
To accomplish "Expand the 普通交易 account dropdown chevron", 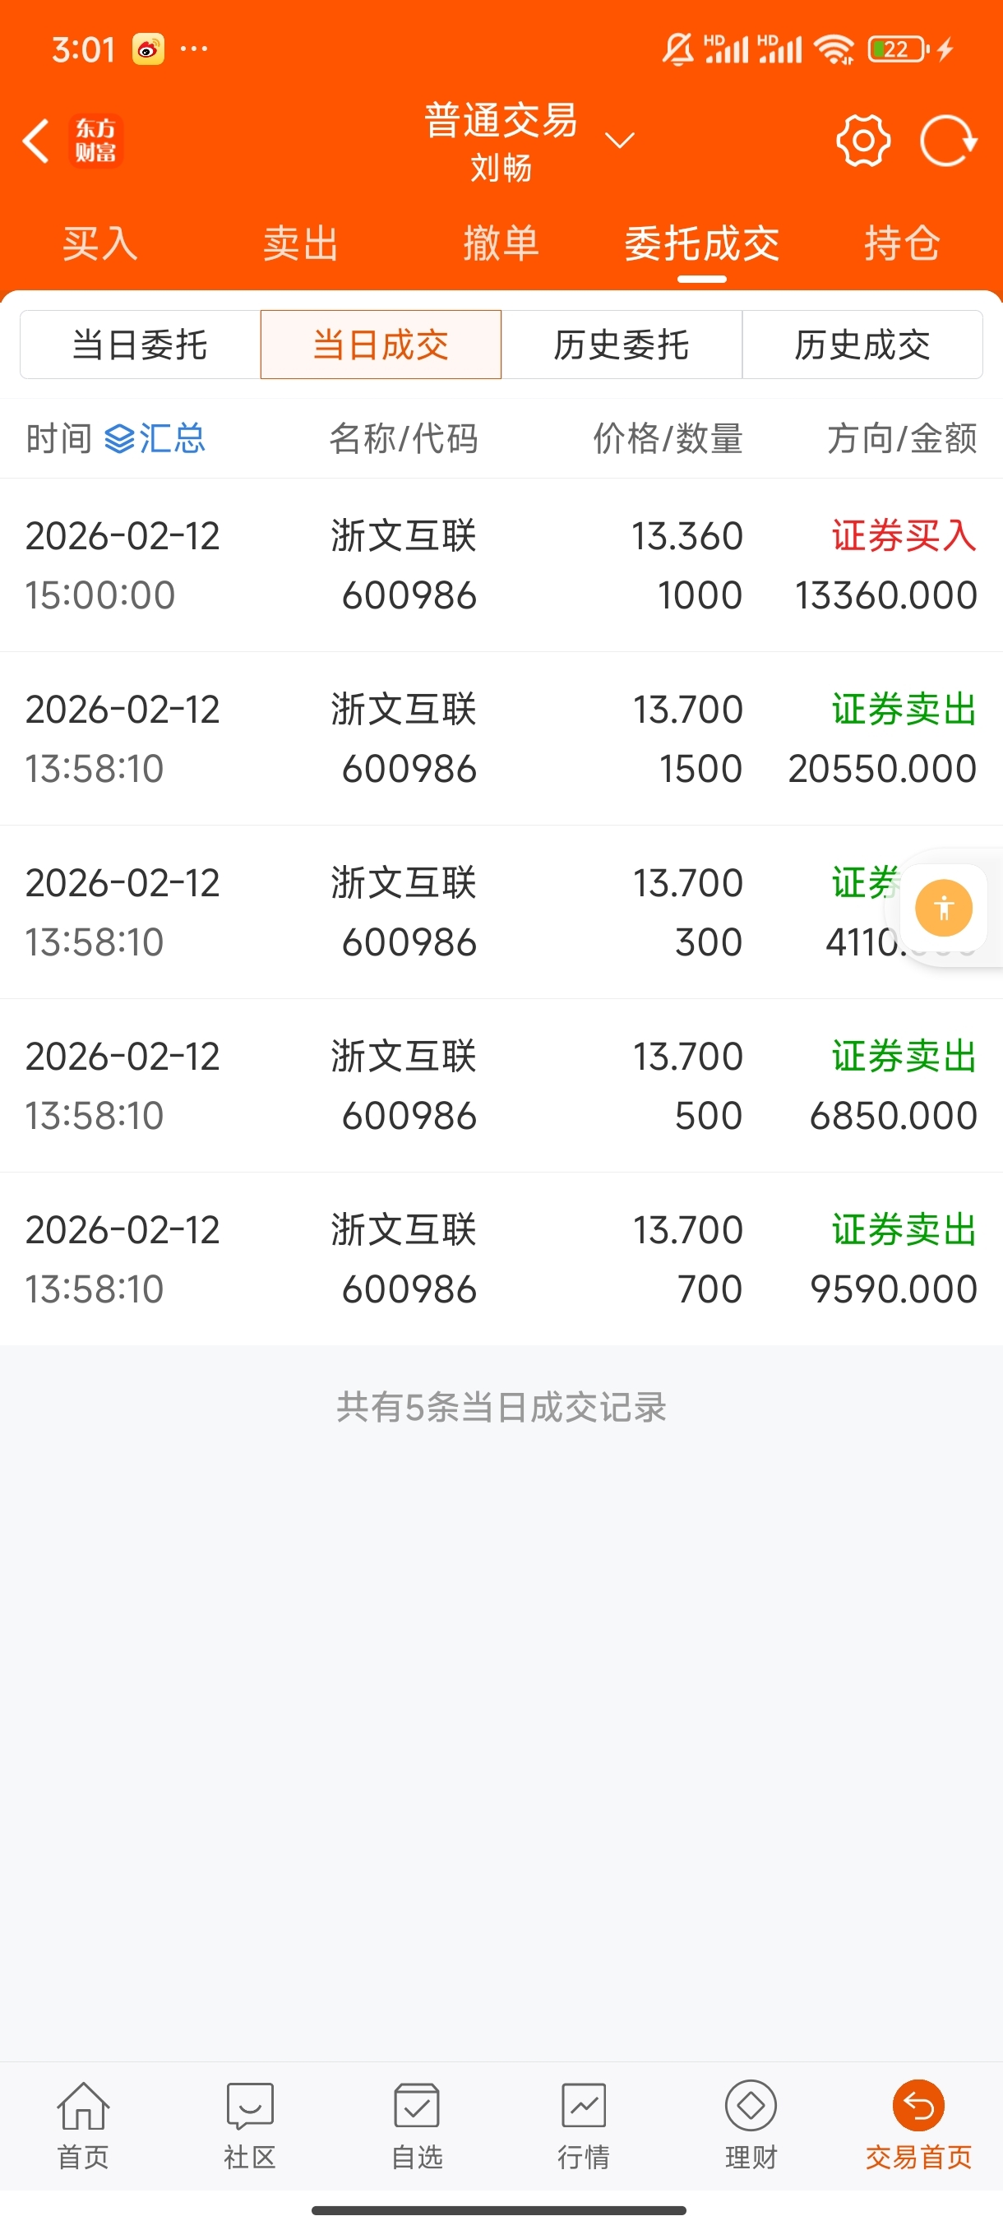I will coord(620,141).
